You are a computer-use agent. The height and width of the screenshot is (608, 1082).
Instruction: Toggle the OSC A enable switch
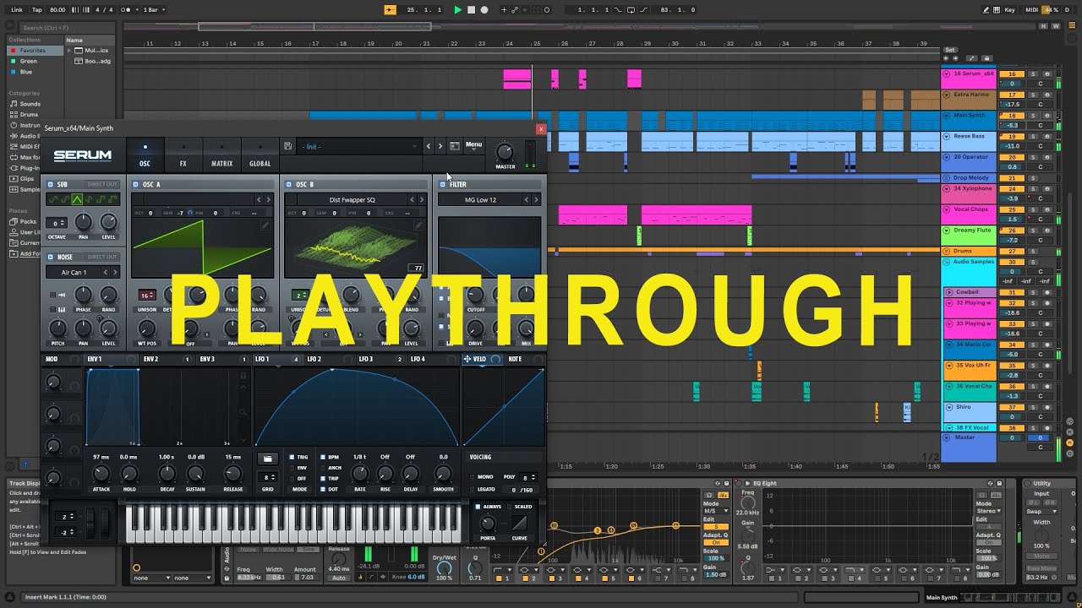coord(136,184)
